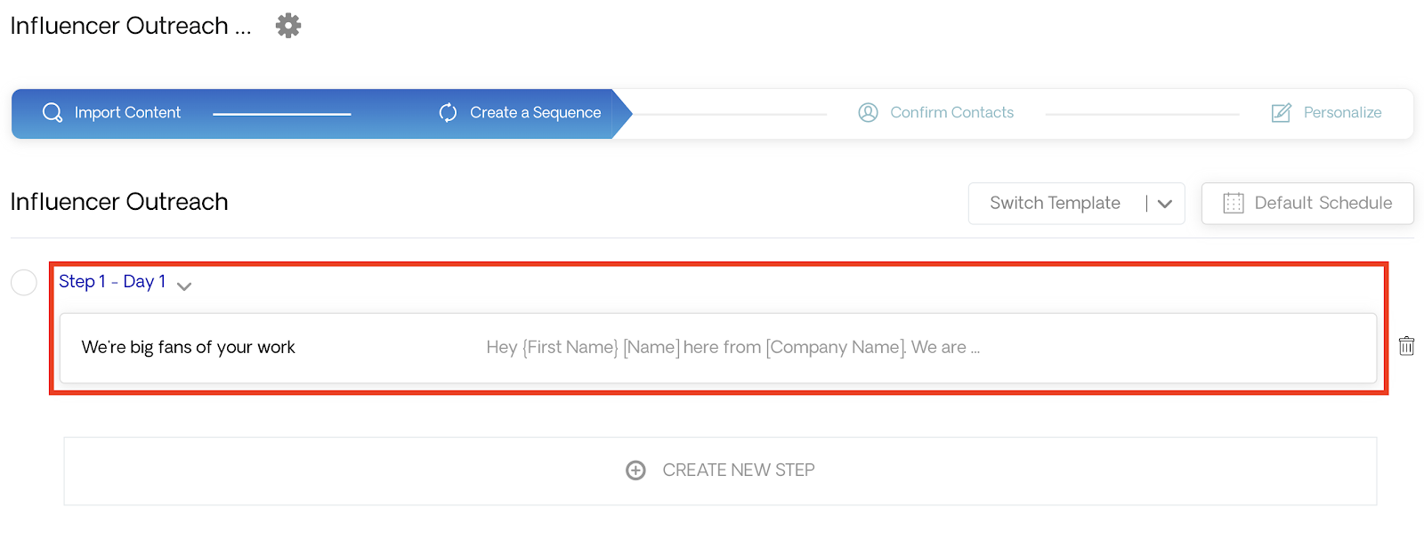Click the magnifier icon beside Import Content
This screenshot has width=1424, height=547.
tap(53, 113)
